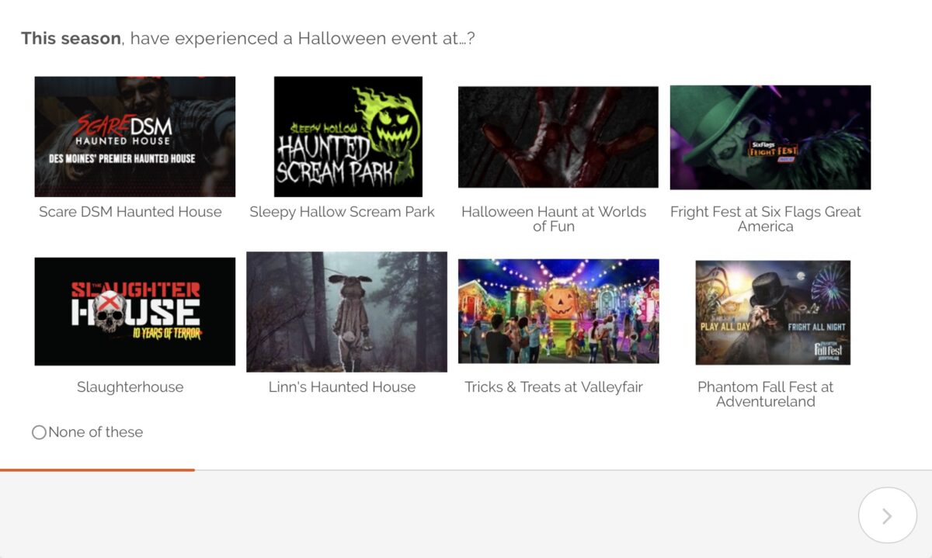Select the None of these radio button
Image resolution: width=932 pixels, height=558 pixels.
(x=39, y=432)
